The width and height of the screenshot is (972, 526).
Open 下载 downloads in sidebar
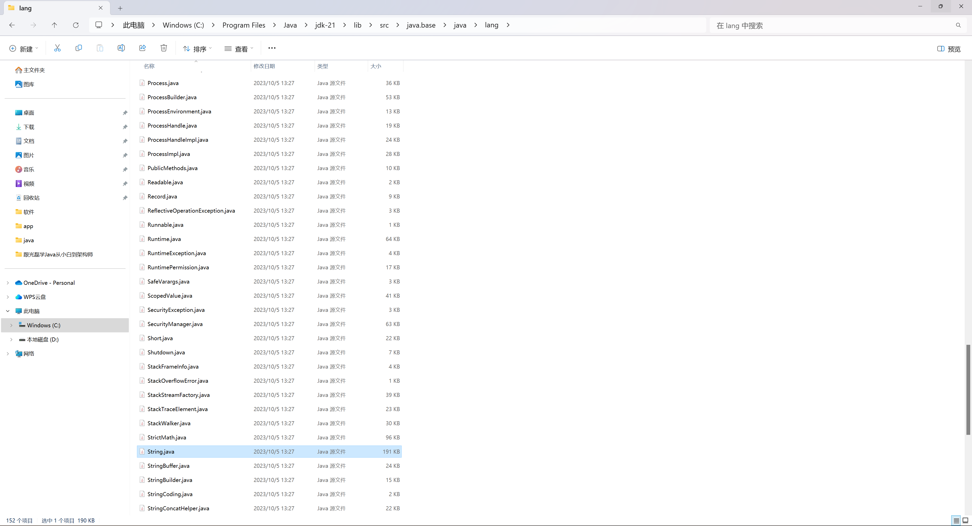tap(25, 127)
